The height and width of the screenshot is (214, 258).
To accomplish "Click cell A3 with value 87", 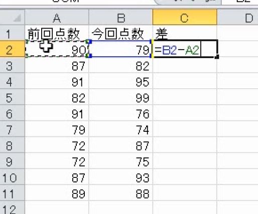I will pyautogui.click(x=57, y=65).
